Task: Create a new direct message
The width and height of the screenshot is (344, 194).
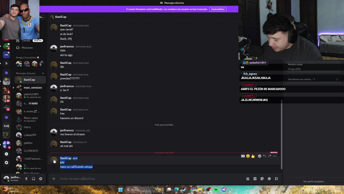Action: (43, 73)
